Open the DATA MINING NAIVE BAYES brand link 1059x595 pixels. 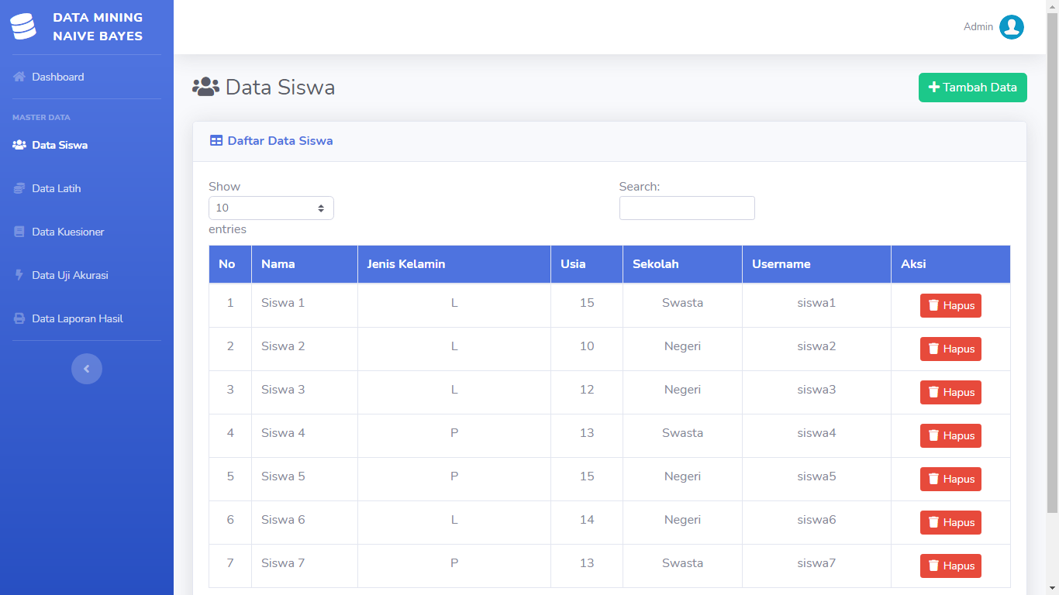(x=87, y=26)
